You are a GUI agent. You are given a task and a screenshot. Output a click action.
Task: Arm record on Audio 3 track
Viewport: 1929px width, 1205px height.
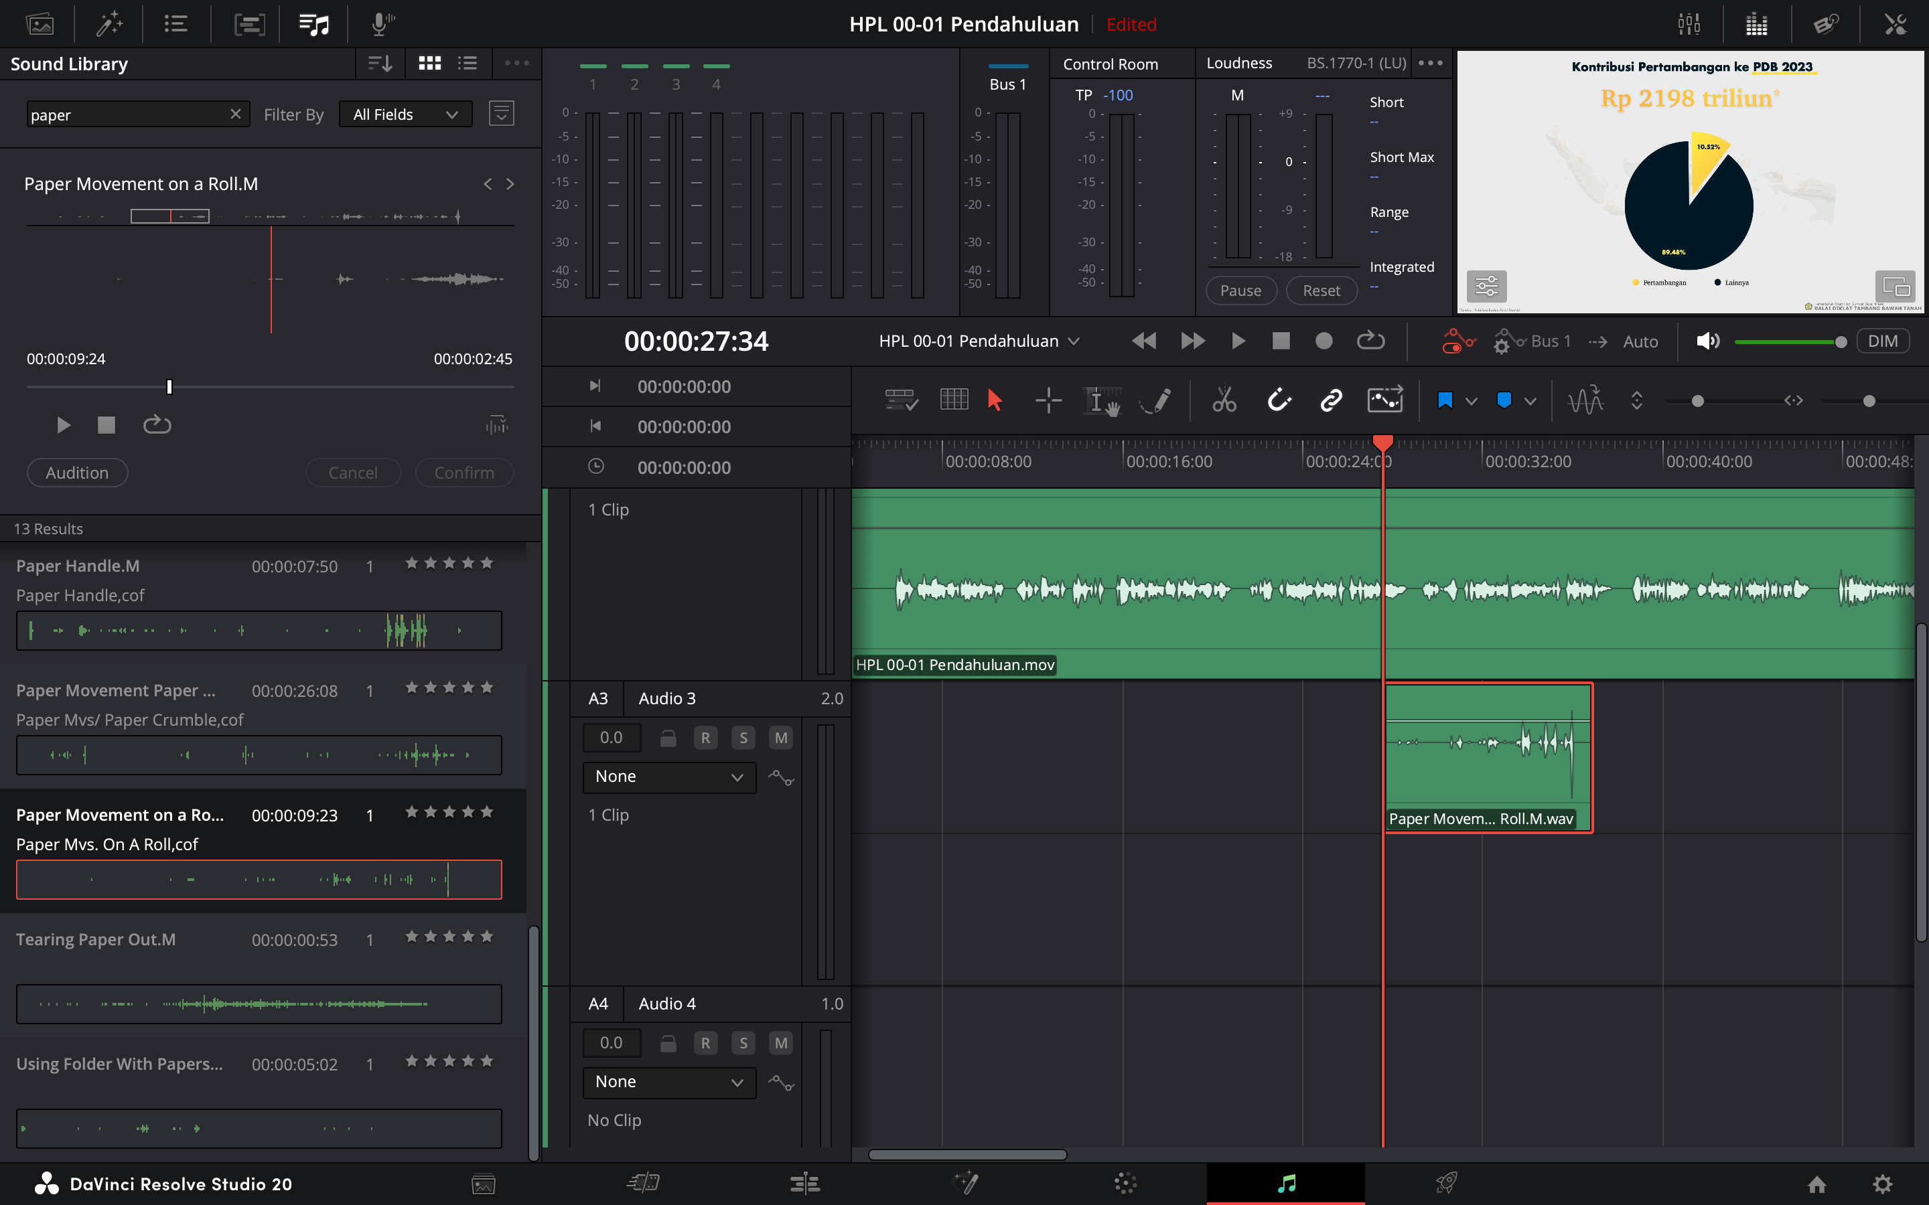click(x=705, y=738)
